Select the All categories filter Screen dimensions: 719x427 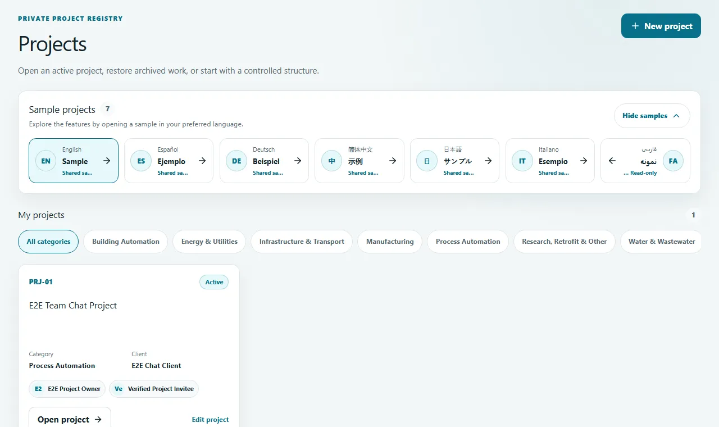pyautogui.click(x=48, y=242)
